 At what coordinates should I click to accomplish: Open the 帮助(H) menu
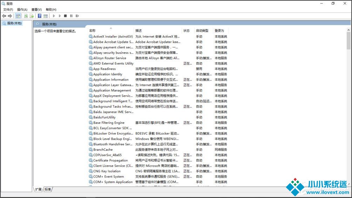(x=51, y=10)
